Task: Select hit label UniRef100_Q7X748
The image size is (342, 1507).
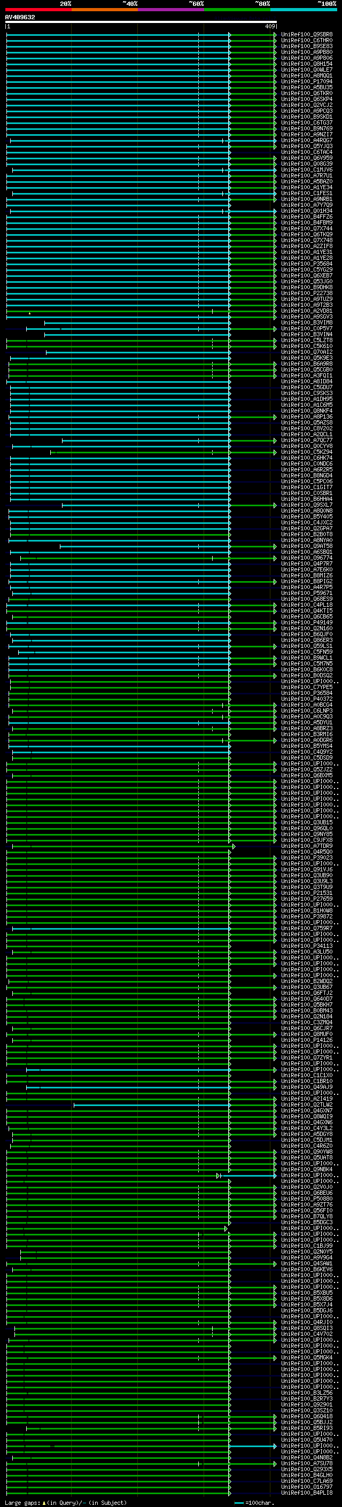Action: [306, 241]
